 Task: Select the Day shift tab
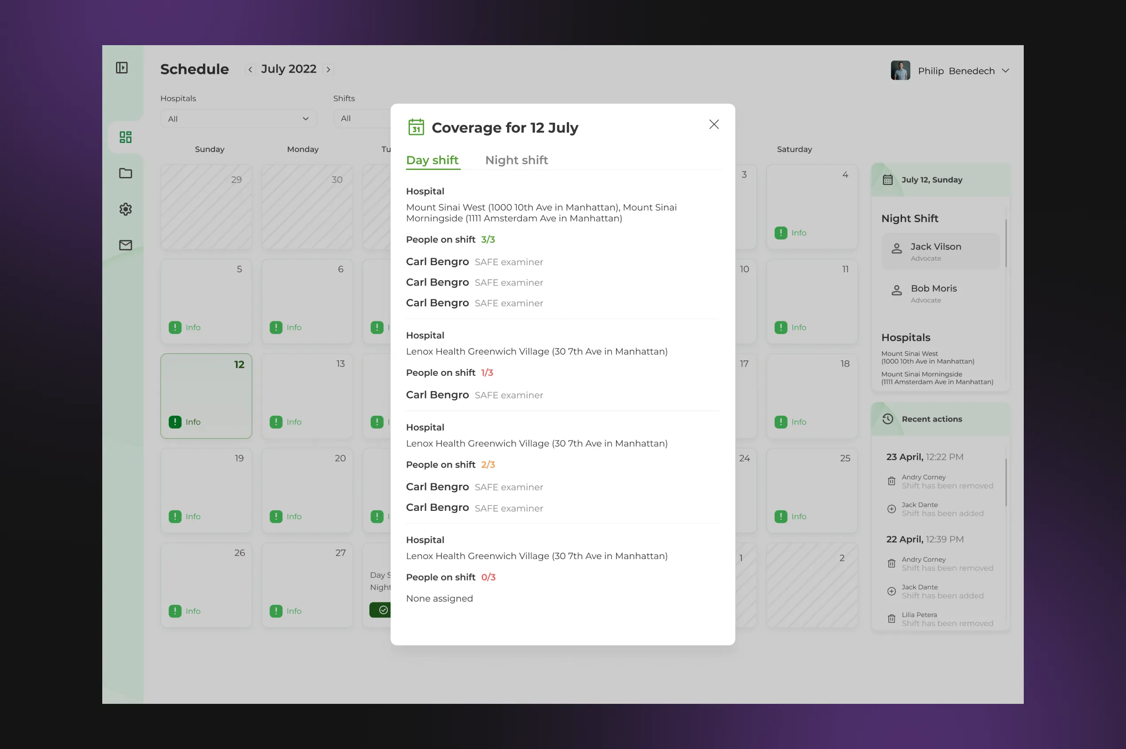(x=432, y=161)
